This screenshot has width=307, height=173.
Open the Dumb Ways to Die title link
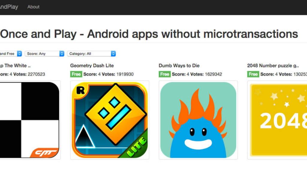[x=179, y=65]
